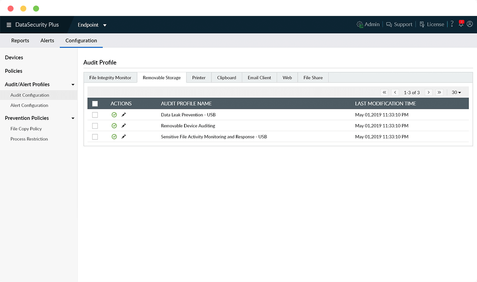Edit the Removable Device Auditing profile
Screen dimensions: 477x282
124,125
